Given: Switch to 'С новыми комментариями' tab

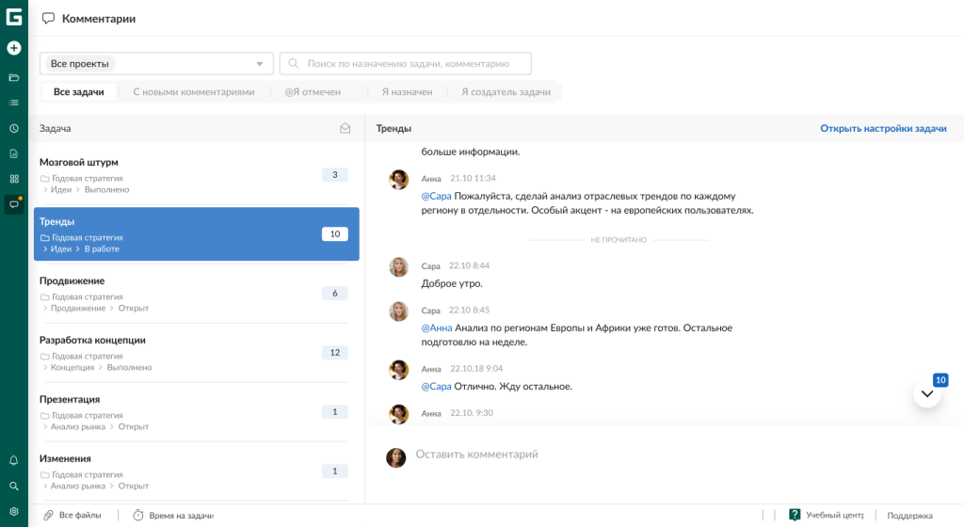Looking at the screenshot, I should point(194,92).
